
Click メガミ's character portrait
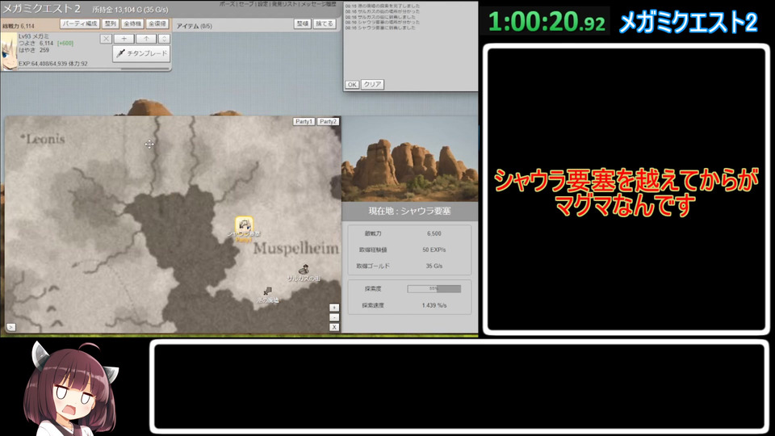(8, 52)
